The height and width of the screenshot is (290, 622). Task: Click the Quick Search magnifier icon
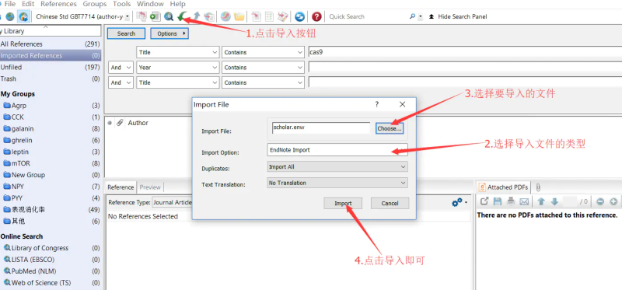412,16
